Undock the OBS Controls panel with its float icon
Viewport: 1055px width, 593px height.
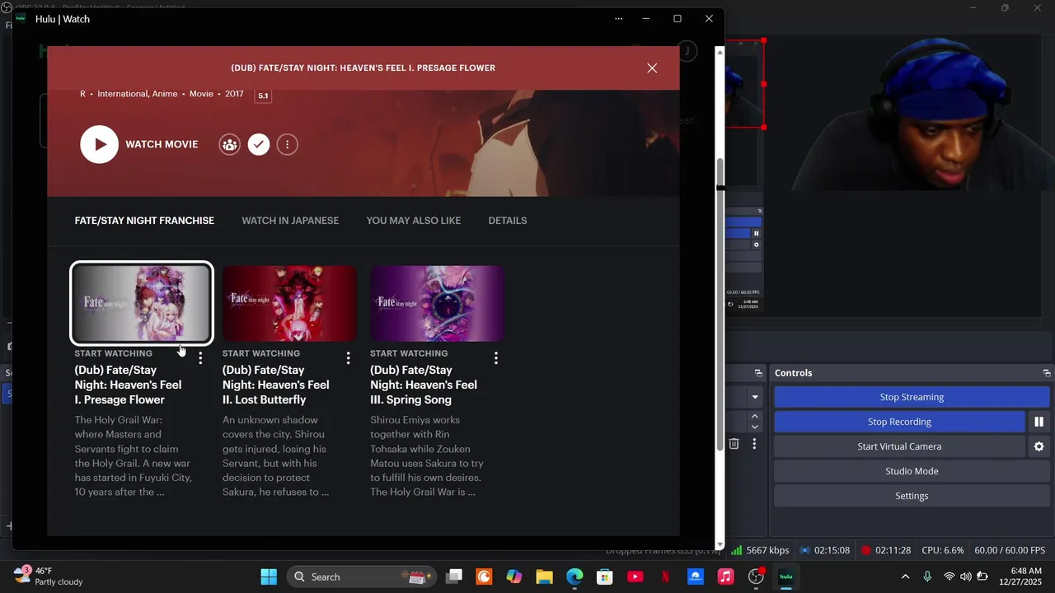click(x=1046, y=373)
